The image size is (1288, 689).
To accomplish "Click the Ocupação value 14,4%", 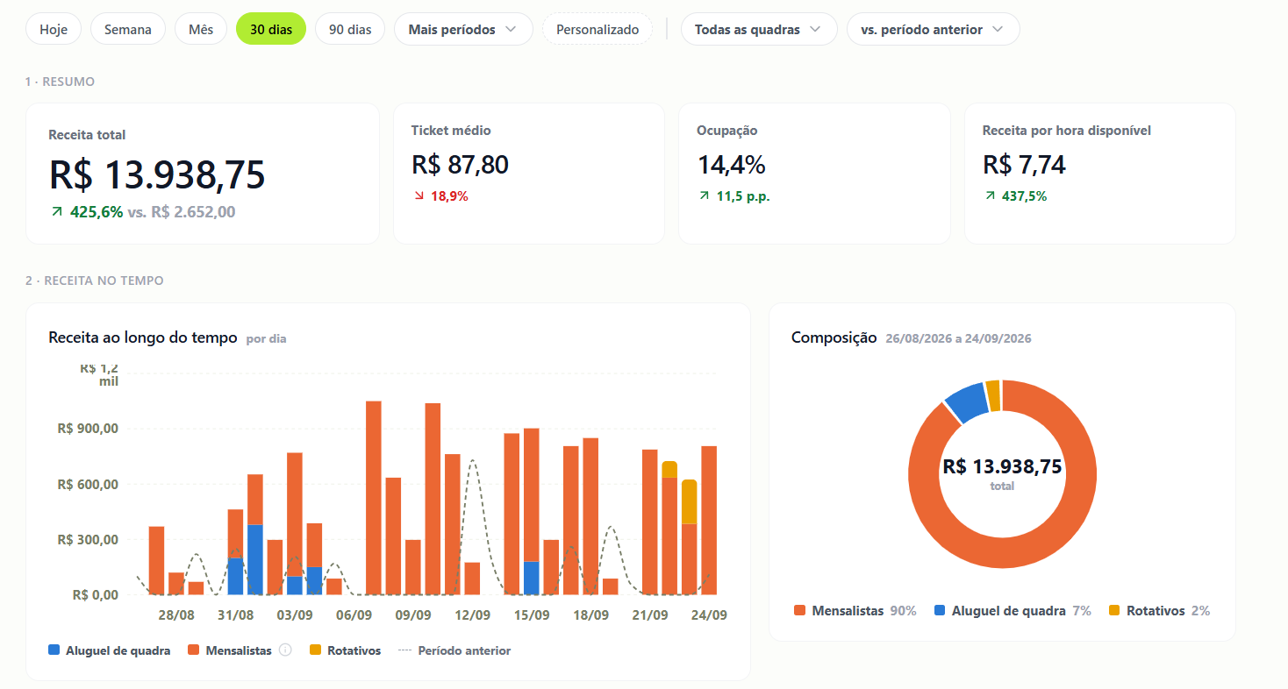I will coord(732,165).
